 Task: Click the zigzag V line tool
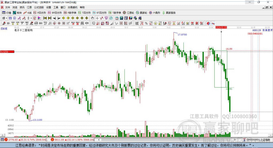point(117,24)
